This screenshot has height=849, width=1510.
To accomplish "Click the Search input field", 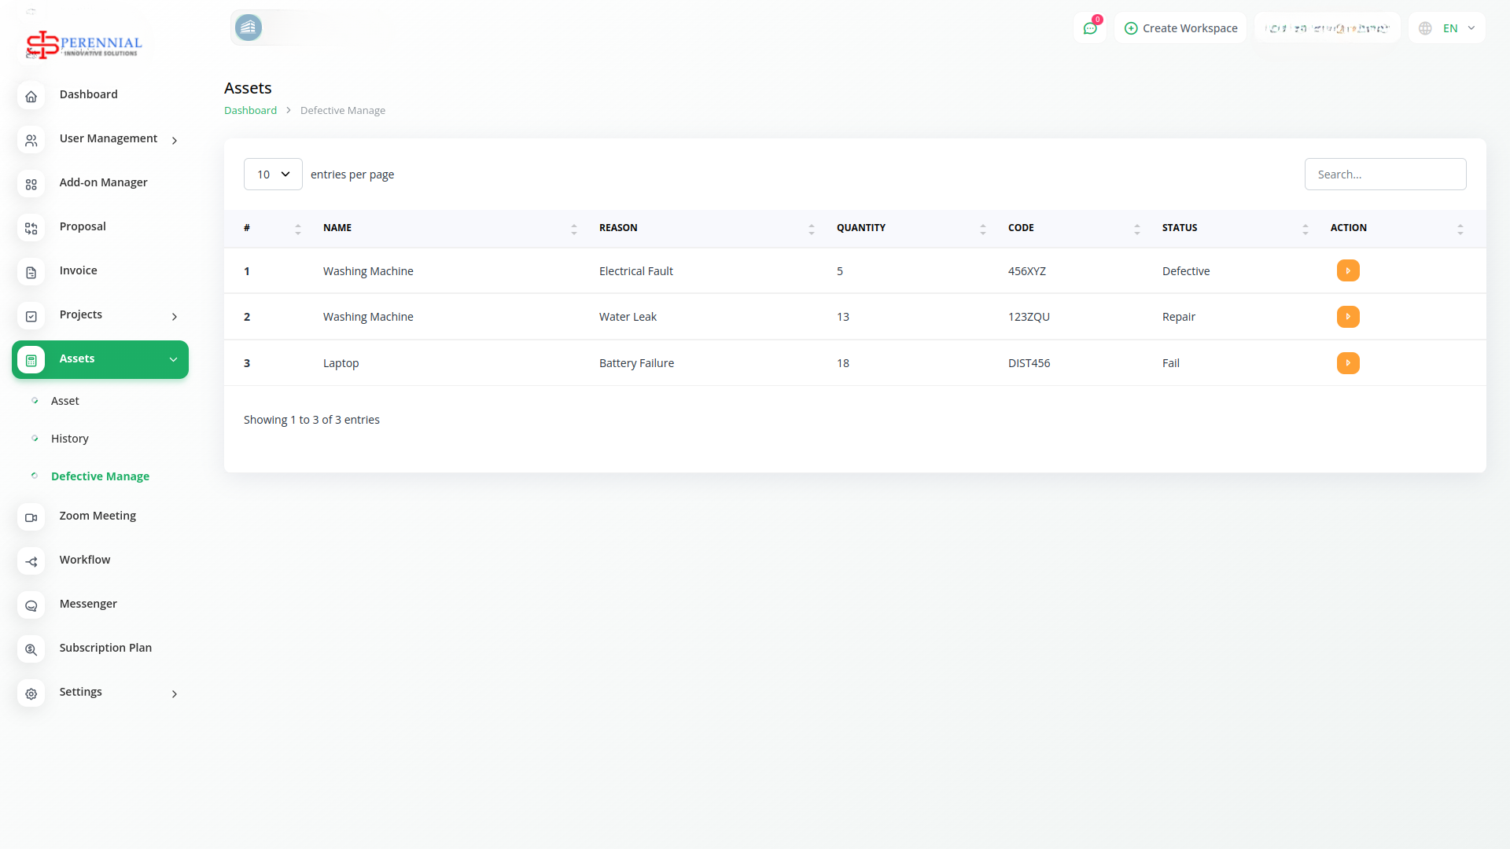I will (x=1385, y=175).
